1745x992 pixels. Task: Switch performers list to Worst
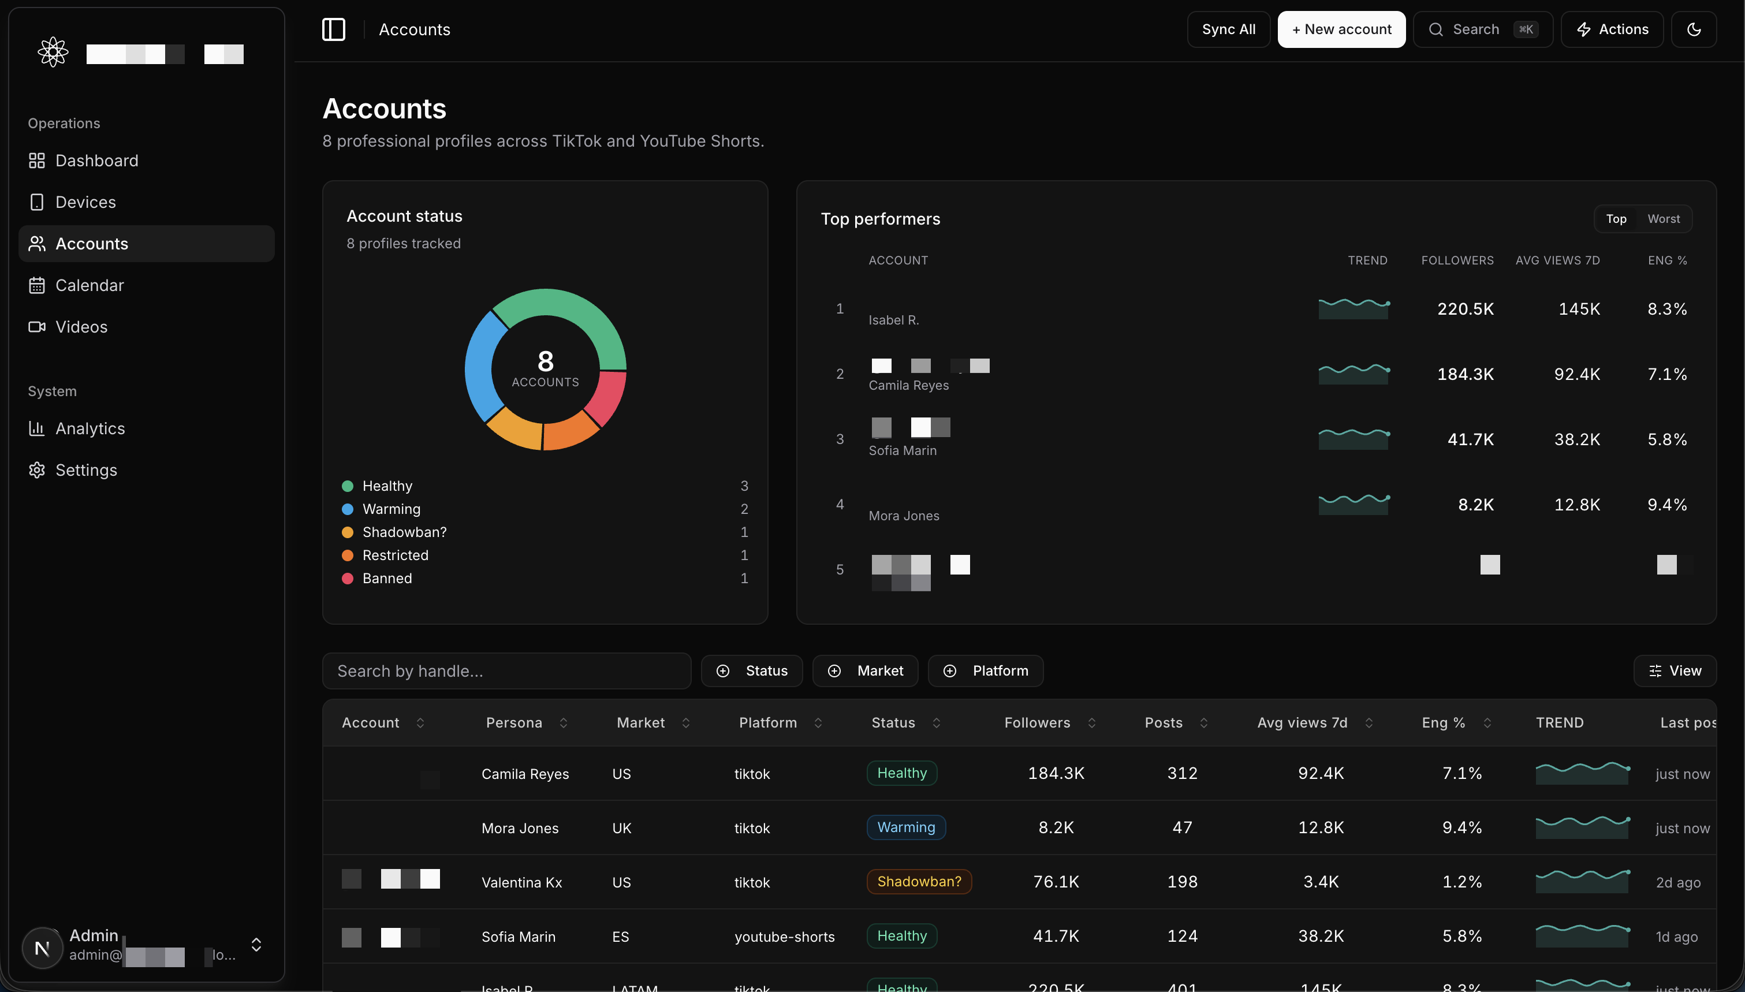pos(1663,219)
